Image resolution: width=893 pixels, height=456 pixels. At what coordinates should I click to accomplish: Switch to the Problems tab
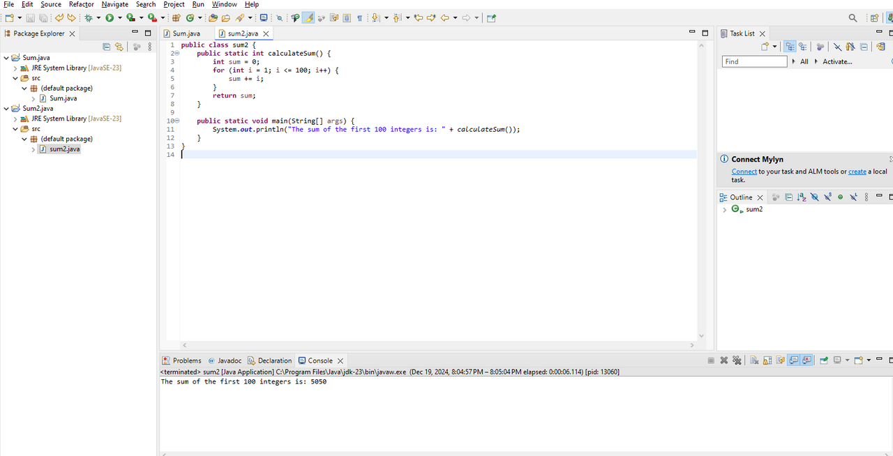181,360
